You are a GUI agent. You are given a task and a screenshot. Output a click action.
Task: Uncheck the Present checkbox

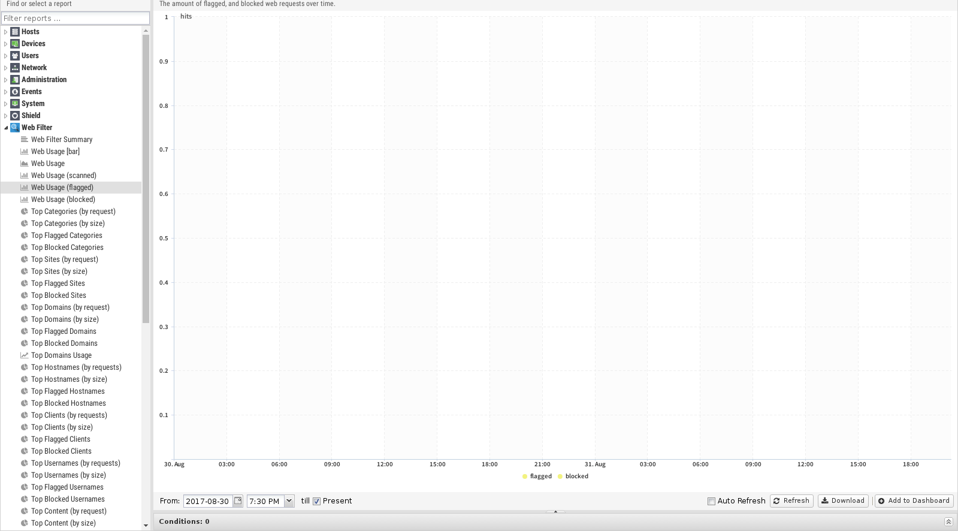pyautogui.click(x=316, y=501)
